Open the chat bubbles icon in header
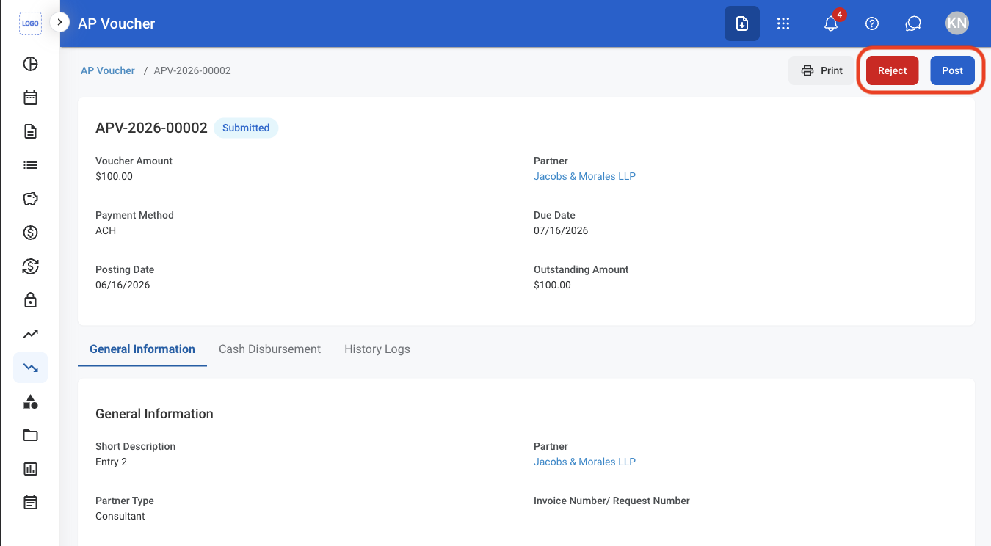Image resolution: width=991 pixels, height=546 pixels. (913, 23)
